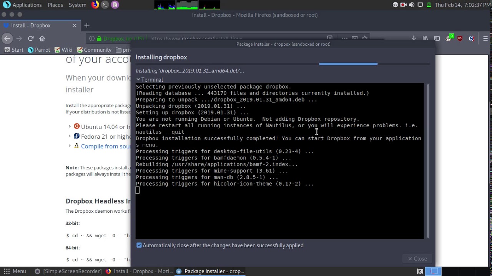Expand the Fedora 21 list item
492x276 pixels.
point(70,136)
